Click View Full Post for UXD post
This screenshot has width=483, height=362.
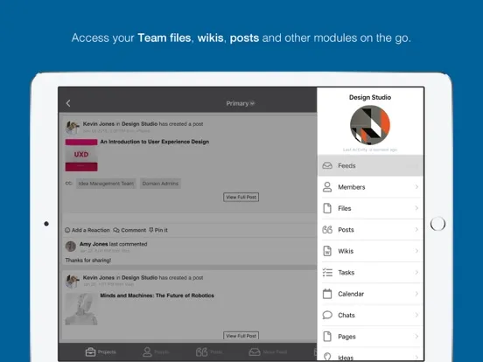[241, 197]
